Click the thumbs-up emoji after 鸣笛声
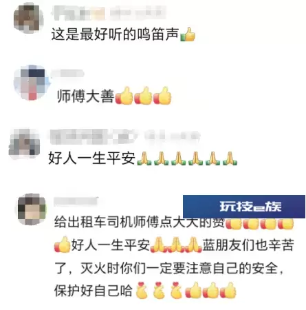Image resolution: width=306 pixels, height=310 pixels. [x=188, y=34]
